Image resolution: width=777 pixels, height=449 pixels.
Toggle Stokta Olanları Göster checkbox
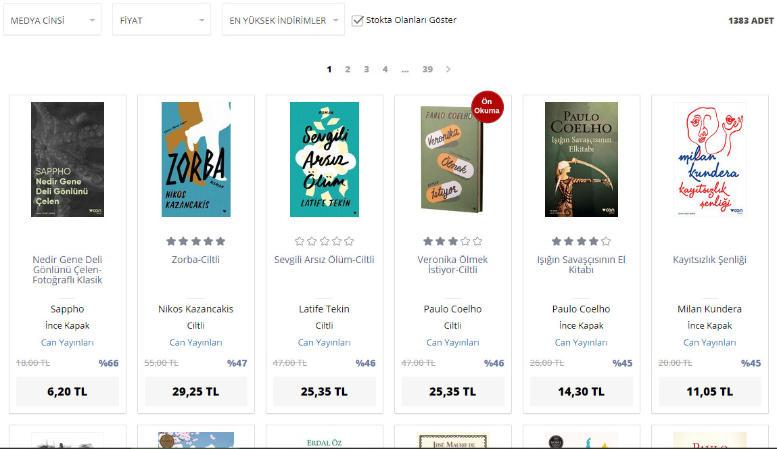tap(358, 20)
